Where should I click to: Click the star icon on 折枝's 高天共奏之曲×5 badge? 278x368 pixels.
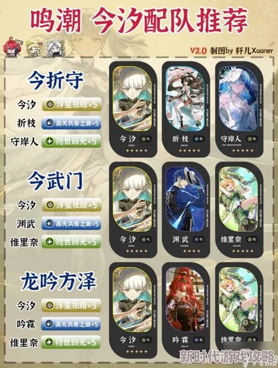(x=49, y=123)
